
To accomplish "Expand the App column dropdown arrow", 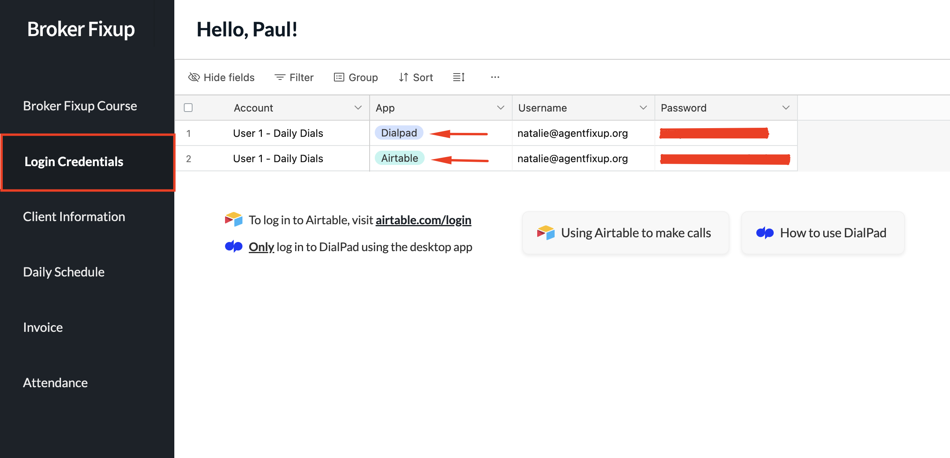I will (x=500, y=108).
